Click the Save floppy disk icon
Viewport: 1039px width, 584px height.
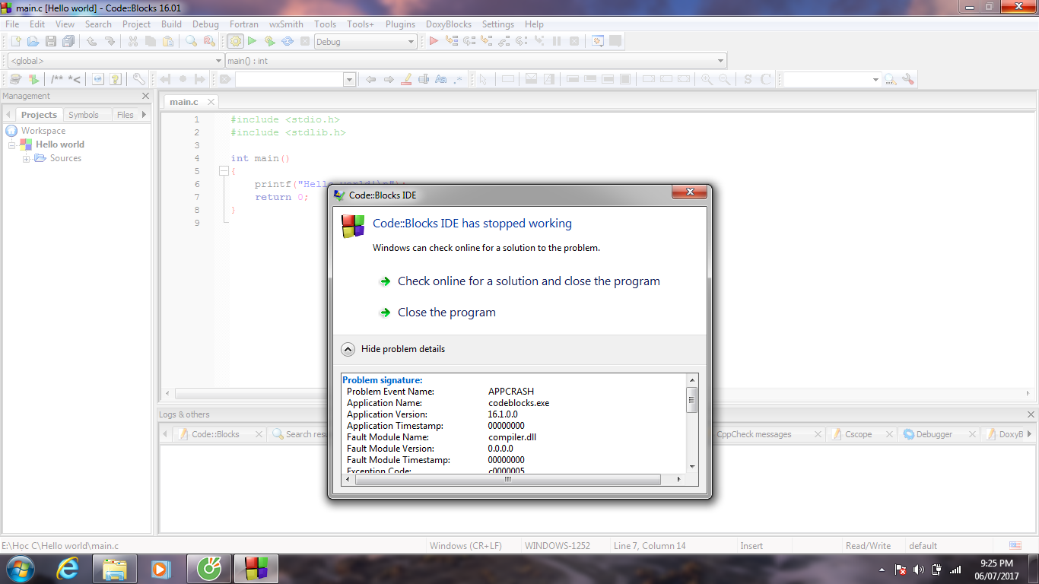51,41
